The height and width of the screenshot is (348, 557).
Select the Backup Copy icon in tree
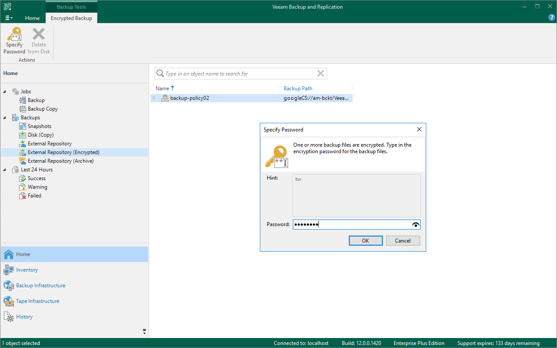(x=23, y=109)
